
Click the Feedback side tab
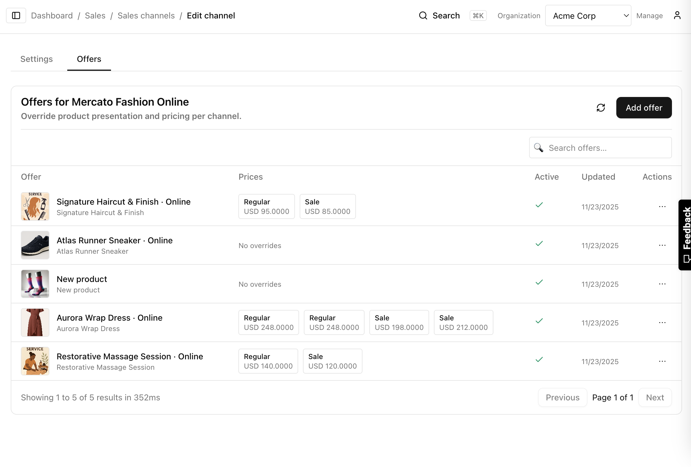(686, 234)
